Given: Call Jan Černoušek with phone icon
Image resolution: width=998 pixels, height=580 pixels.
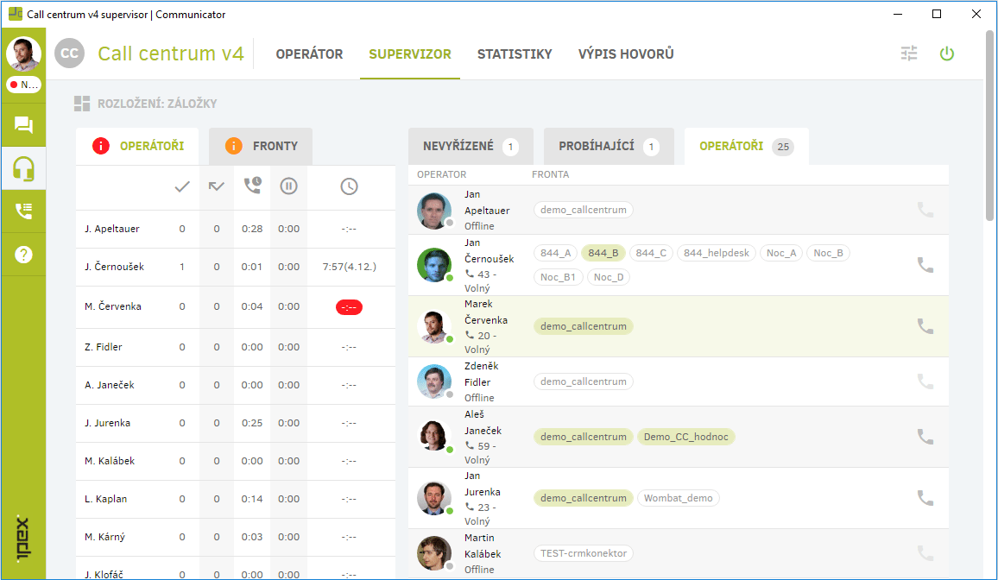Looking at the screenshot, I should click(925, 265).
